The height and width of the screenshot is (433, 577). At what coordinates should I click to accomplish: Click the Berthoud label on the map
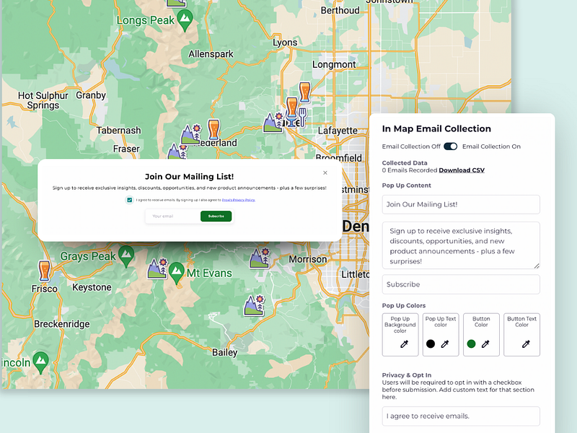click(340, 10)
